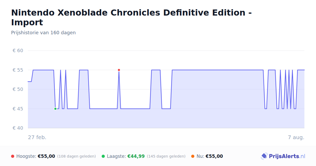Viewport: 316px width, 166px height.
Task: Click the € 55 axis label
Action: pos(18,70)
